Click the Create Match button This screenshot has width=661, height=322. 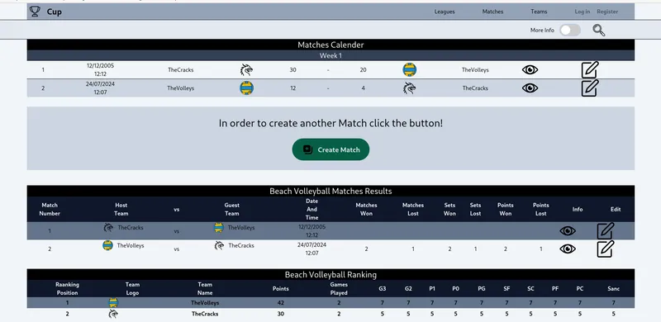pos(330,149)
